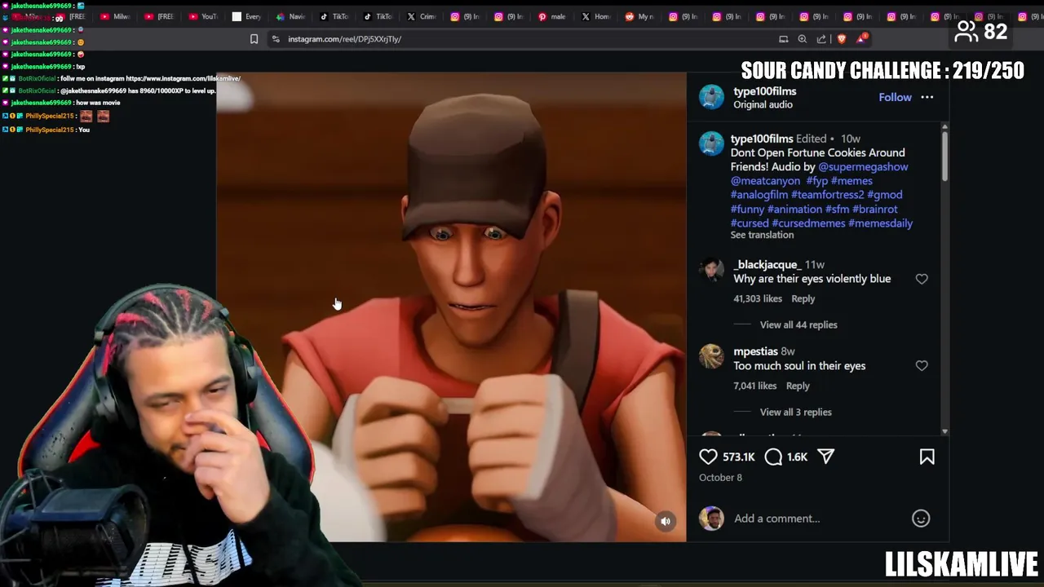Screen dimensions: 1044x587
Task: Save the reel with the bookmark icon
Action: [927, 457]
